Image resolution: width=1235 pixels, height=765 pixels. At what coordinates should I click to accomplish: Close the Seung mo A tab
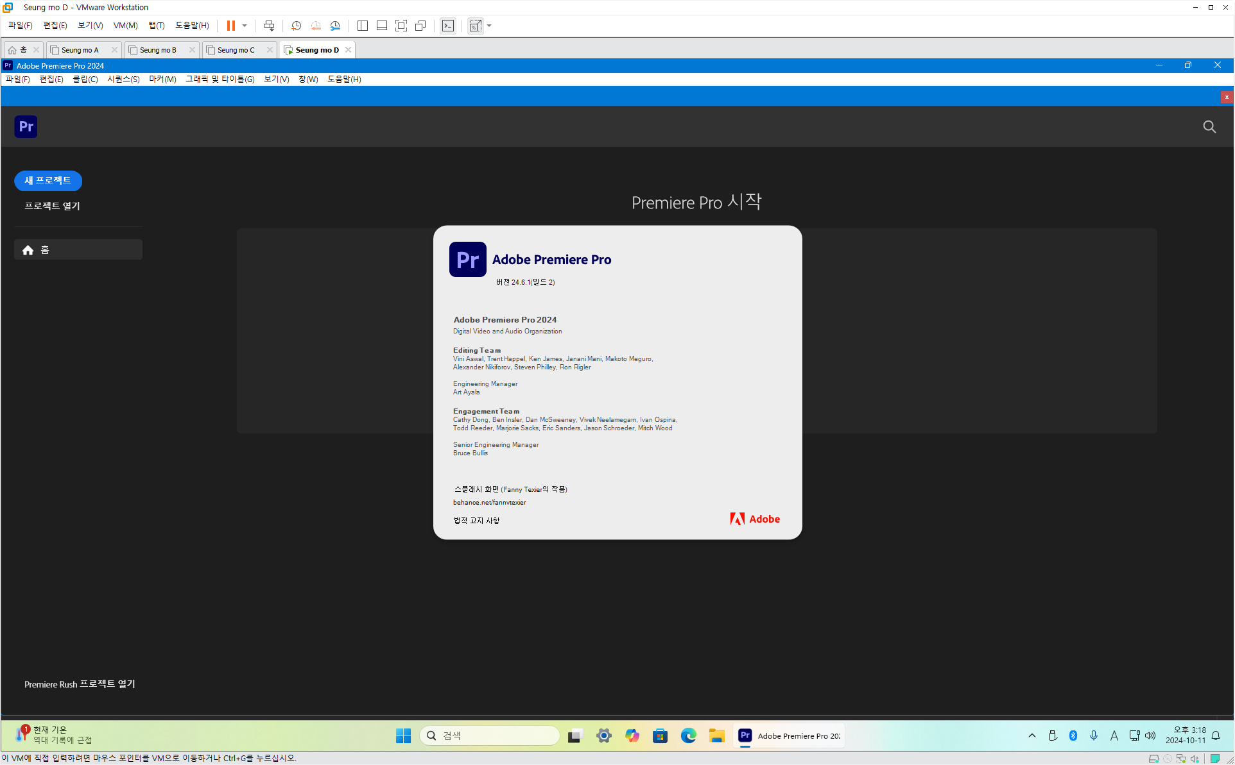tap(114, 49)
